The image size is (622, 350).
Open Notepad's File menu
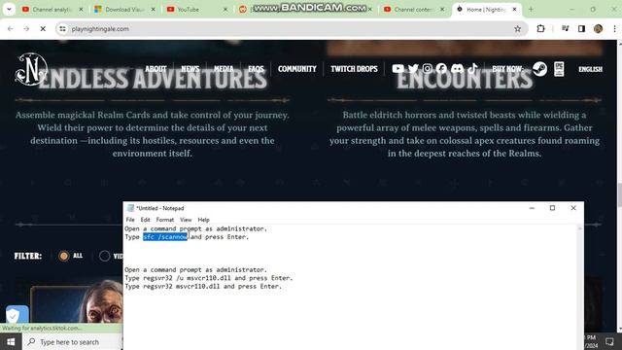click(130, 220)
